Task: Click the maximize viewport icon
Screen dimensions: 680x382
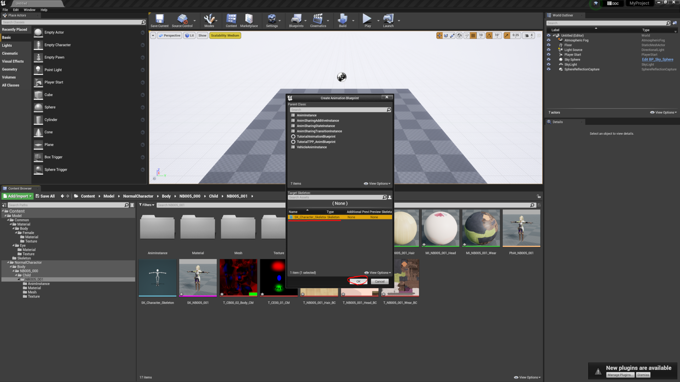Action: (x=539, y=35)
